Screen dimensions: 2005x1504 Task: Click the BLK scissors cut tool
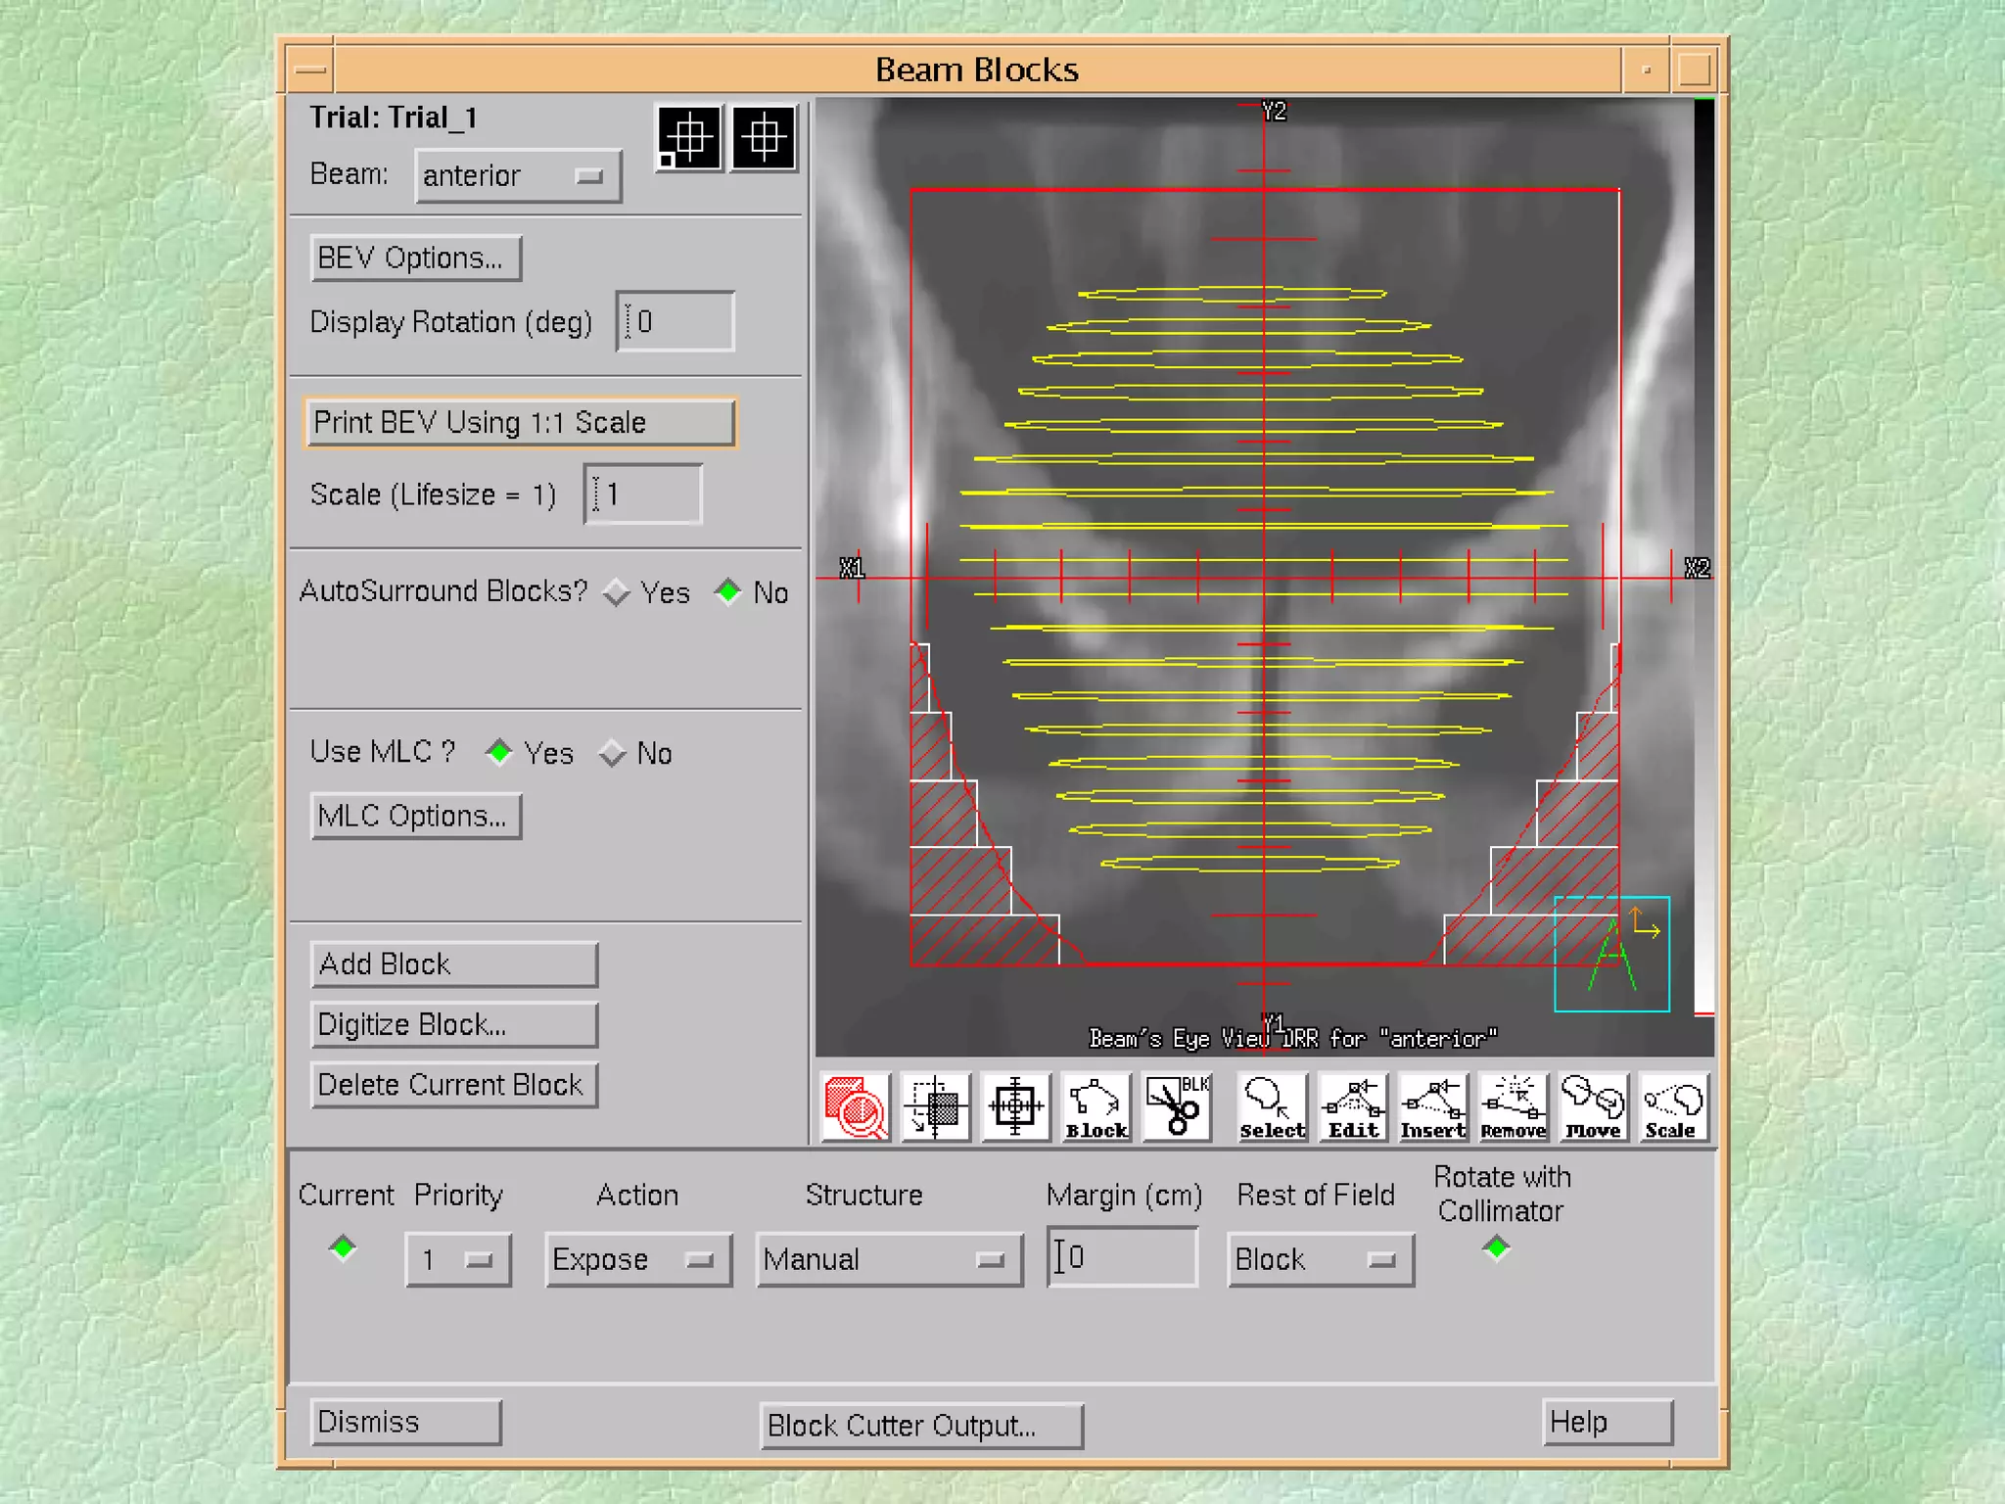(1177, 1107)
